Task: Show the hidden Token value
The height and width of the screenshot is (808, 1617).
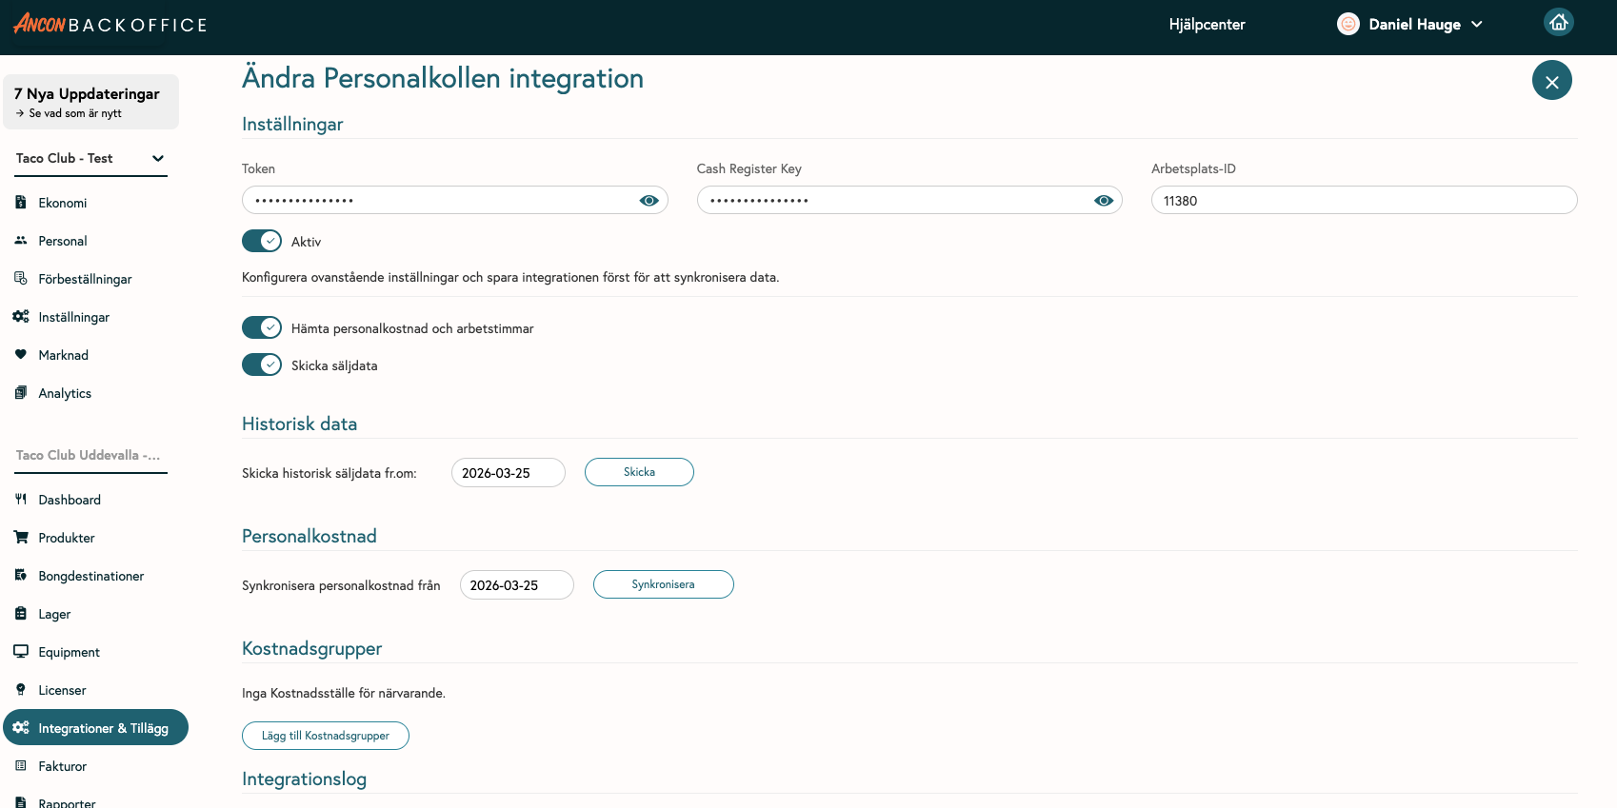Action: [649, 201]
